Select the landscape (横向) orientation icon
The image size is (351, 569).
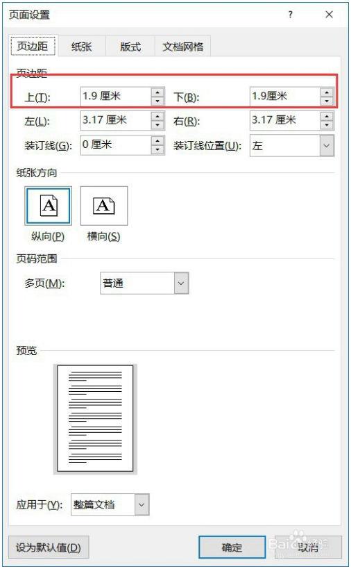(x=104, y=206)
